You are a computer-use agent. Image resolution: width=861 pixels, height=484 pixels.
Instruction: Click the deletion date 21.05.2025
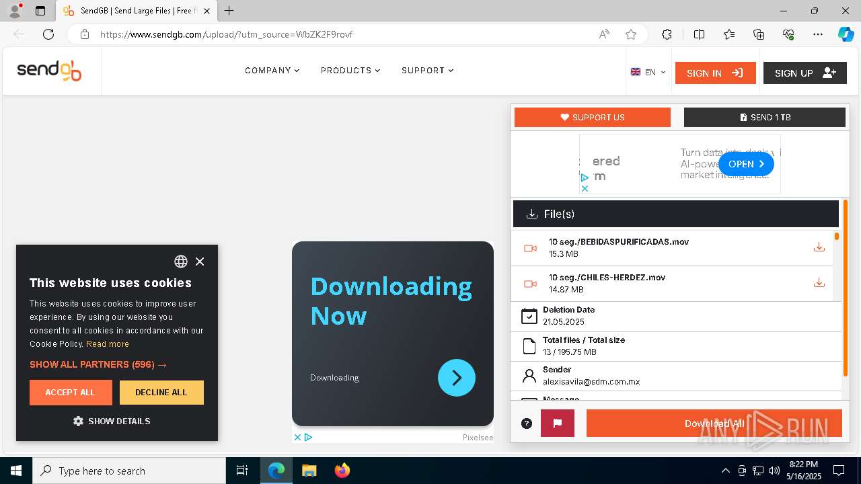564,322
